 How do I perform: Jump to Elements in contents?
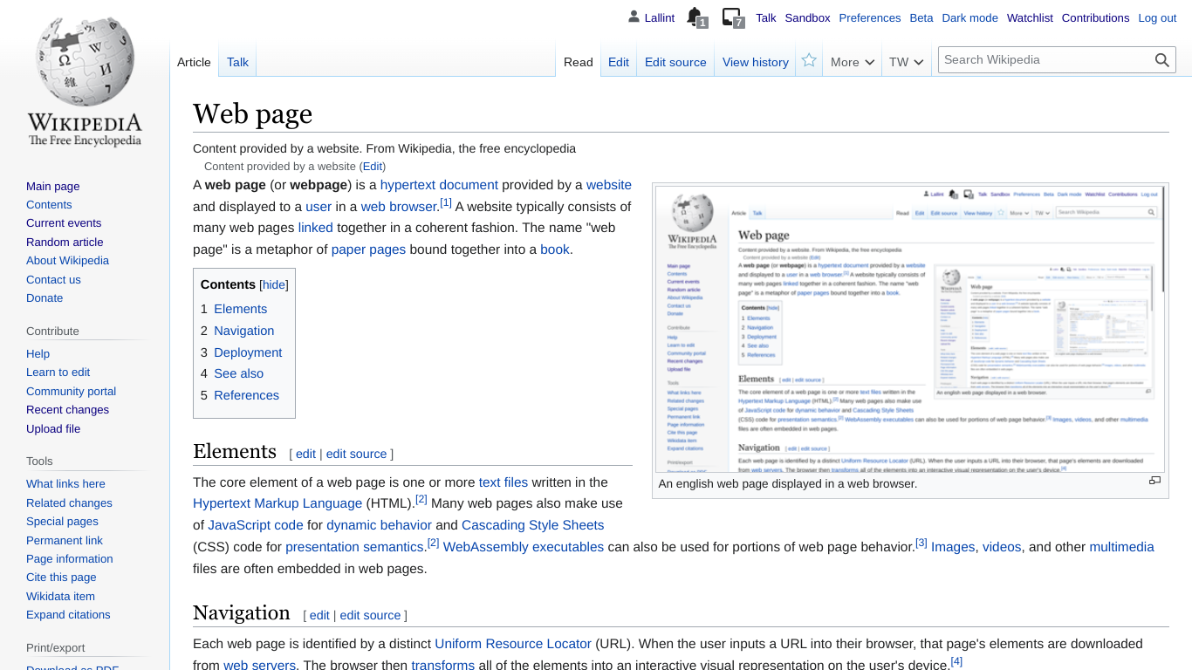[x=240, y=309]
